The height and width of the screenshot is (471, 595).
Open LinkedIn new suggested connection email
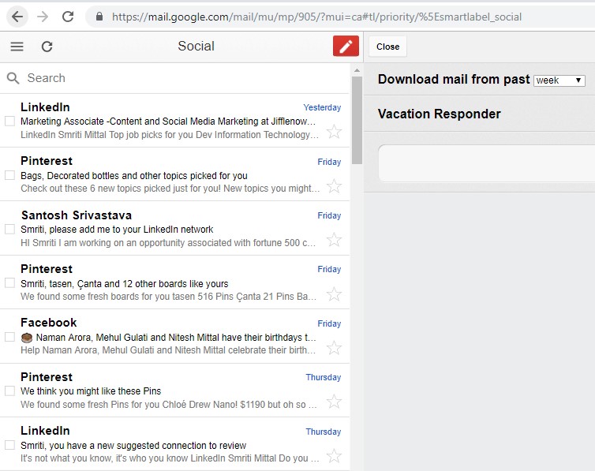(170, 445)
